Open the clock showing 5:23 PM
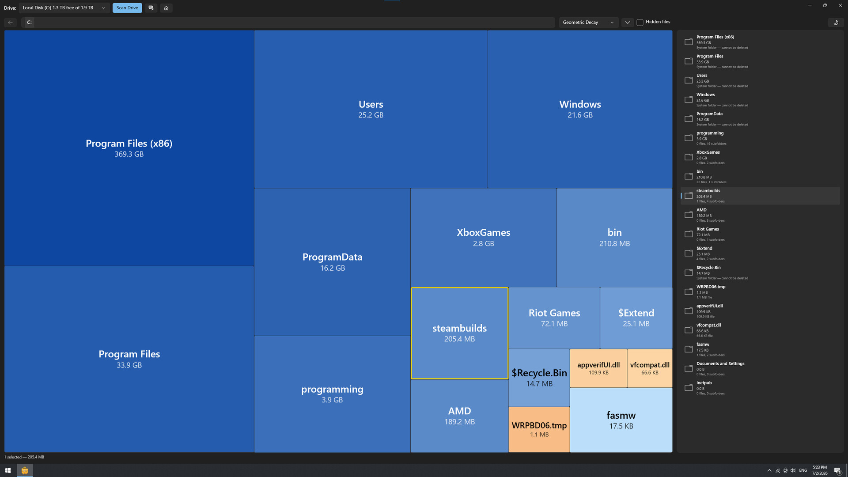 coord(820,470)
